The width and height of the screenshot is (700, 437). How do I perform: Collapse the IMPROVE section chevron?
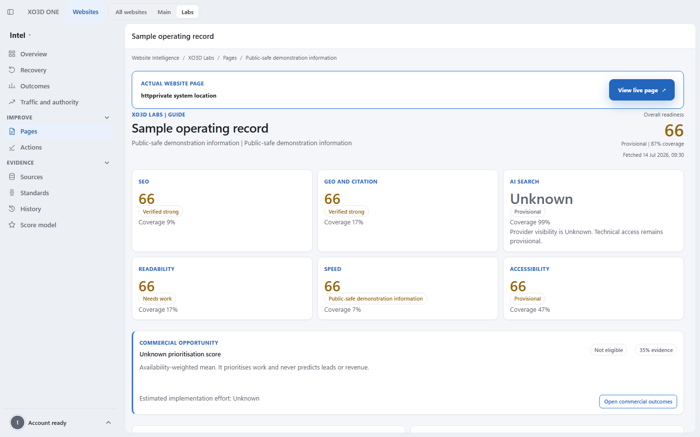[107, 118]
